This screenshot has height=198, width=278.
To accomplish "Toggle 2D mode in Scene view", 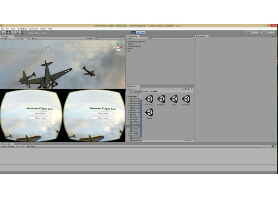I will [21, 38].
